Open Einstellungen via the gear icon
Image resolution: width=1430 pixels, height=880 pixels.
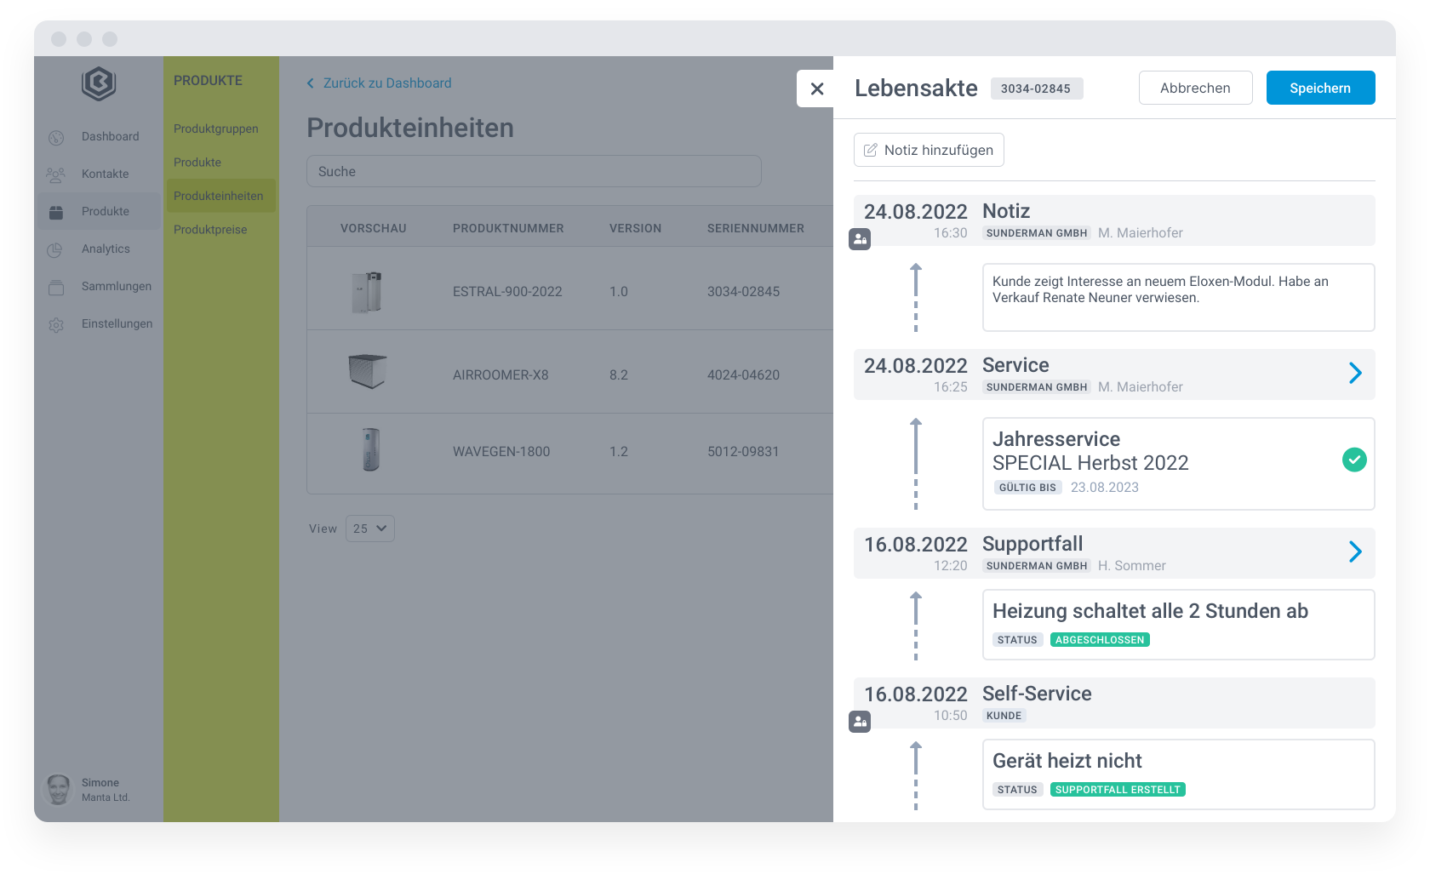[x=55, y=323]
